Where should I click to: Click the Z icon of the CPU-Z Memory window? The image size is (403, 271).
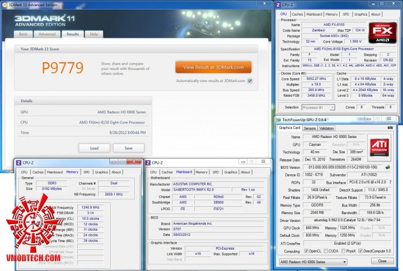(19, 163)
